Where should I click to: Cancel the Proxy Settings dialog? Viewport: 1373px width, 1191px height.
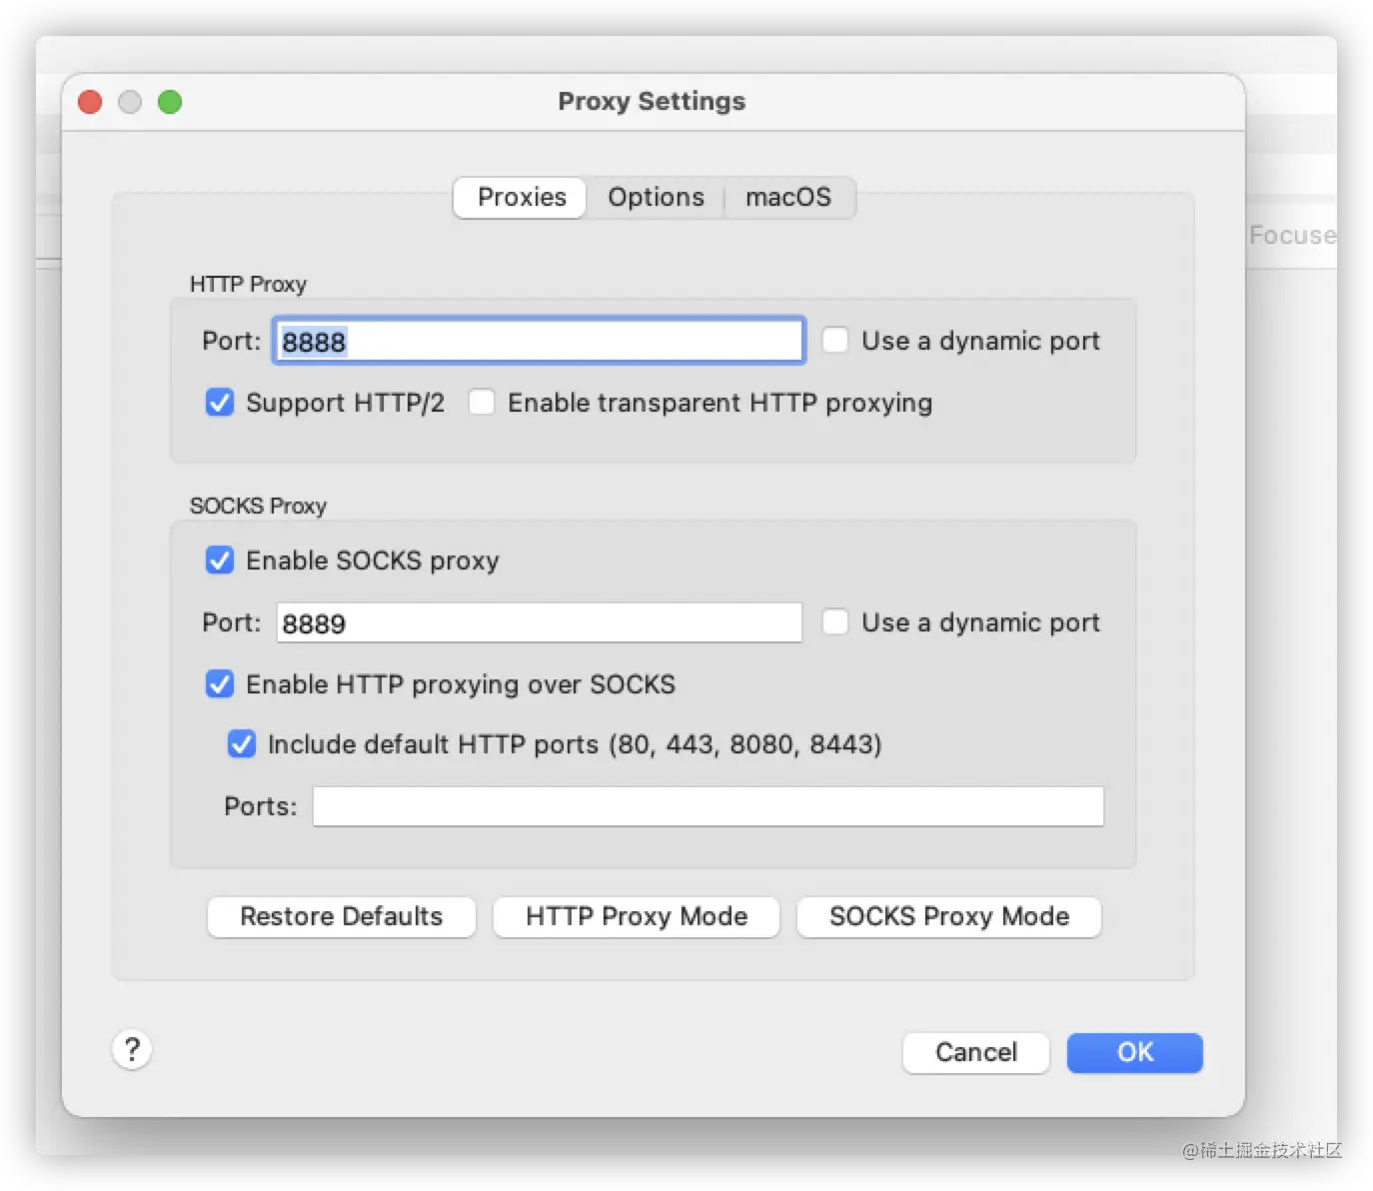tap(976, 1053)
